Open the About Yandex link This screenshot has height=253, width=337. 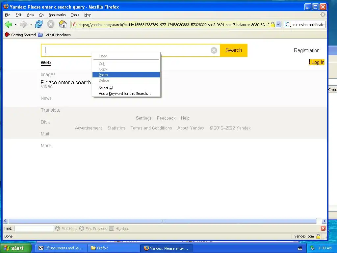(x=191, y=128)
